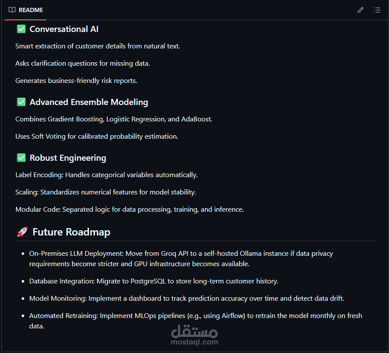Click the checkmark next to Advanced Ensemble Modeling
Image resolution: width=389 pixels, height=353 pixels.
tap(21, 102)
